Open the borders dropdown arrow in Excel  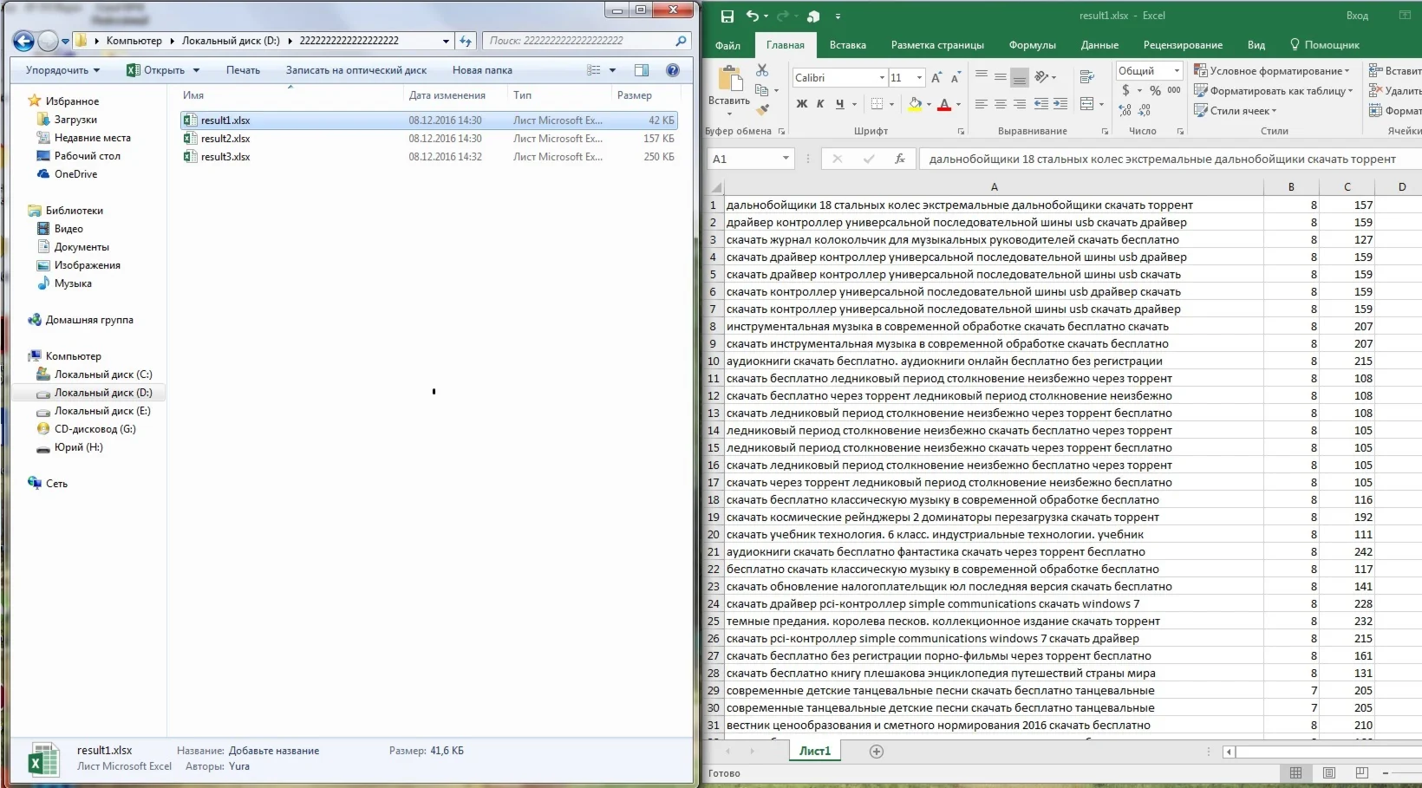click(x=891, y=104)
